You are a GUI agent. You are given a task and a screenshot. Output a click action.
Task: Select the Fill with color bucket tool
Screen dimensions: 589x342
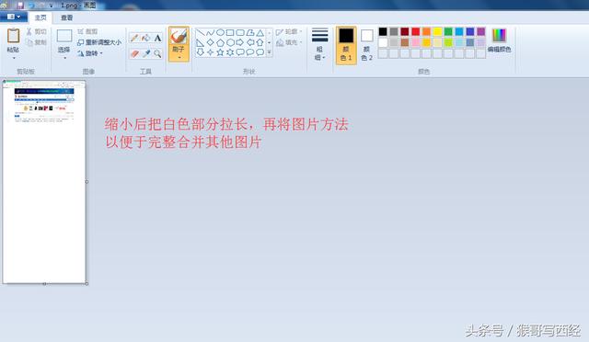[146, 38]
